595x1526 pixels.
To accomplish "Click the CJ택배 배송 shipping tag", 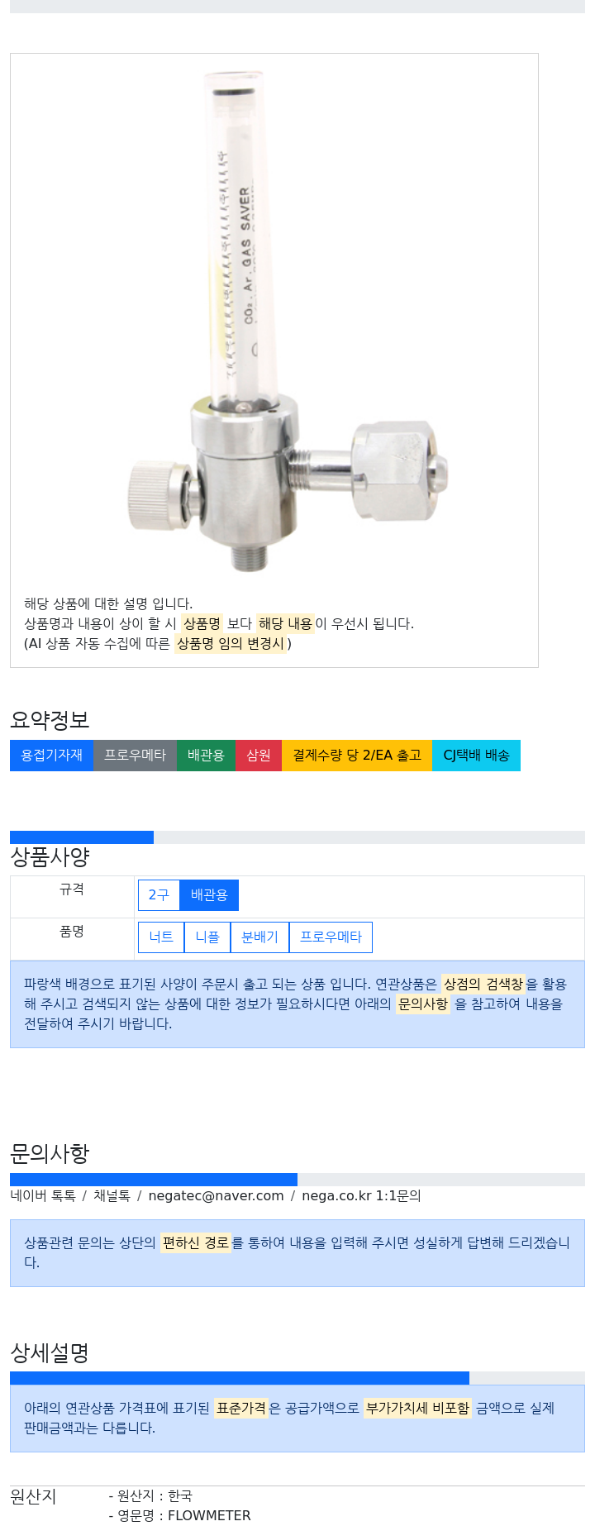I will [476, 756].
